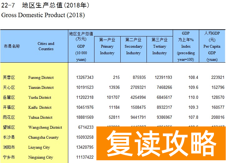The height and width of the screenshot is (163, 226).
Task: Select the 市县名称 column header
Action: tap(12, 46)
